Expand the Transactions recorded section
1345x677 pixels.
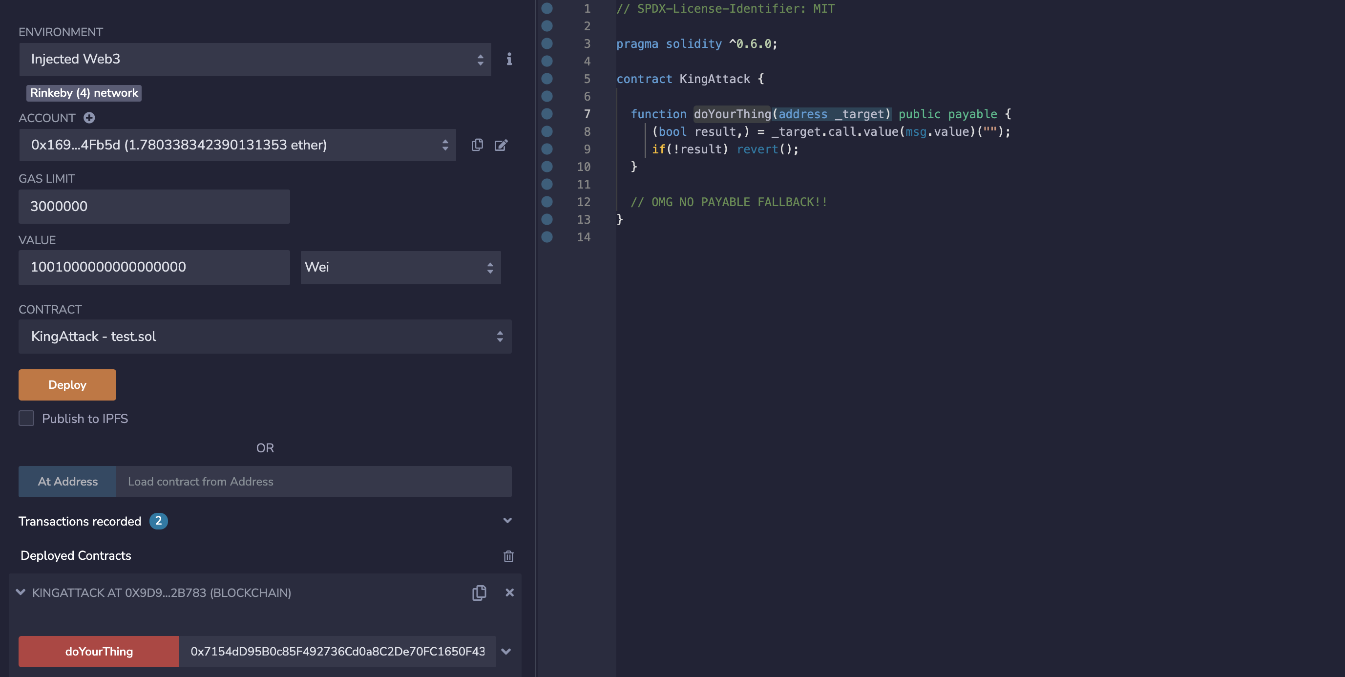pos(507,520)
